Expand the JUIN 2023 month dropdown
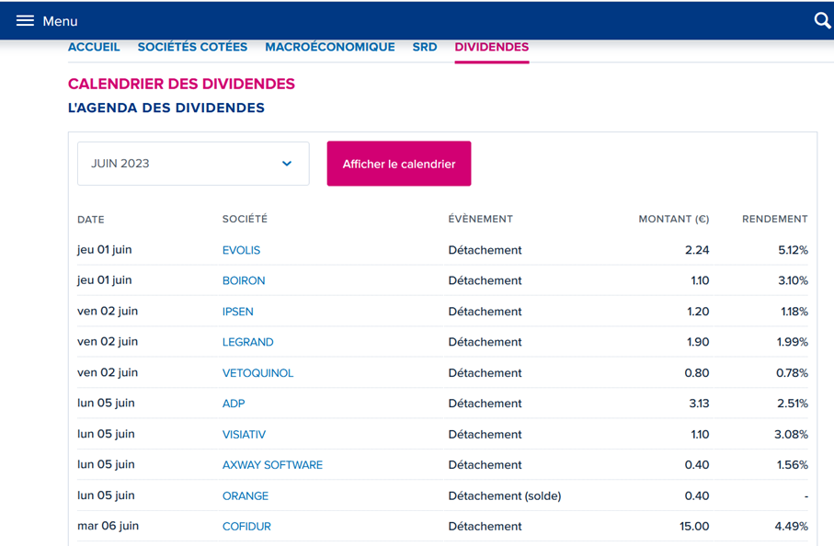 (193, 164)
